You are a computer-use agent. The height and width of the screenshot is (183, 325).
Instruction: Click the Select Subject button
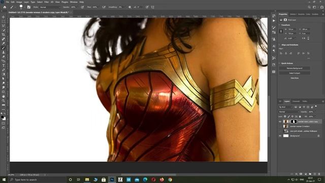295,73
